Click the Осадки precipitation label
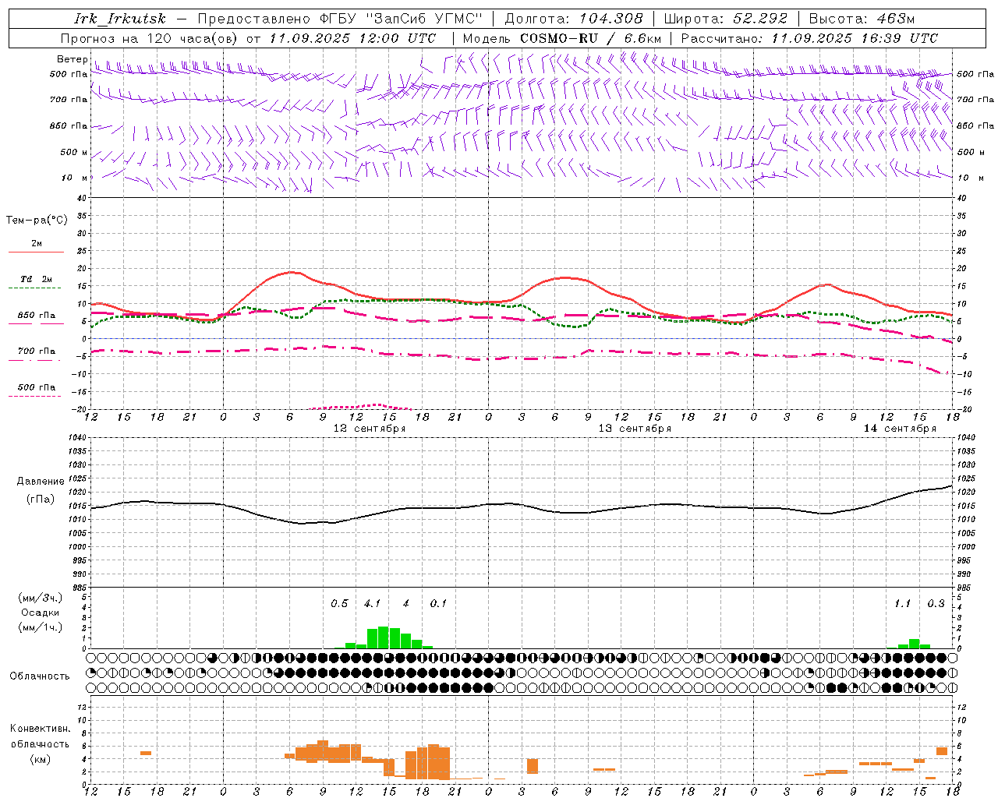 (x=41, y=613)
